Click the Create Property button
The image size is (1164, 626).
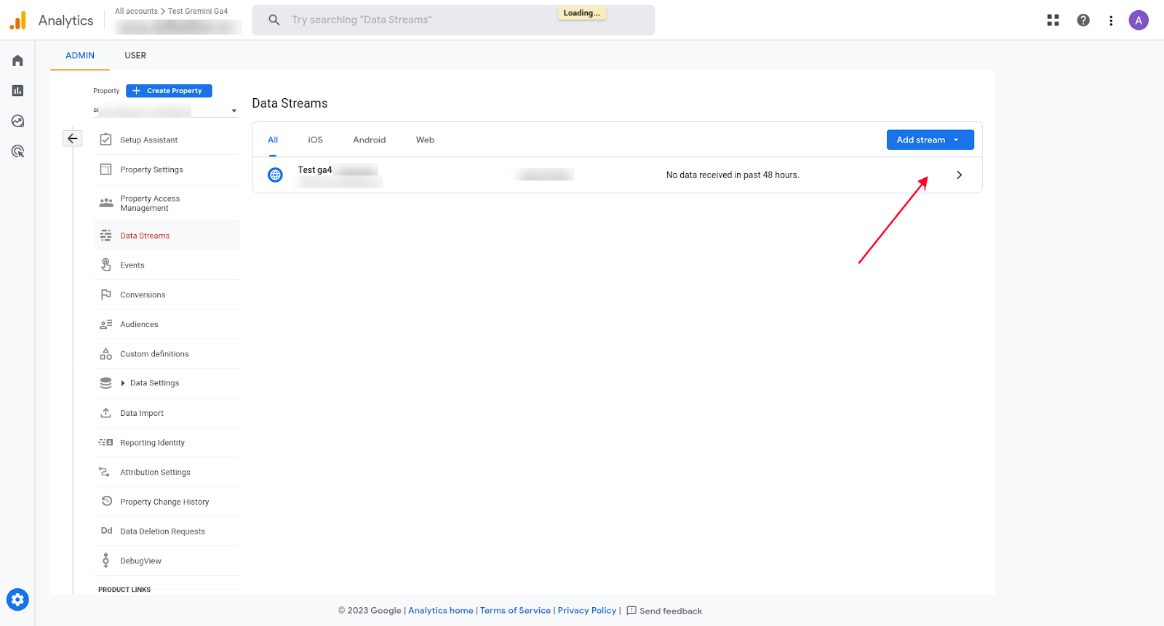click(169, 91)
